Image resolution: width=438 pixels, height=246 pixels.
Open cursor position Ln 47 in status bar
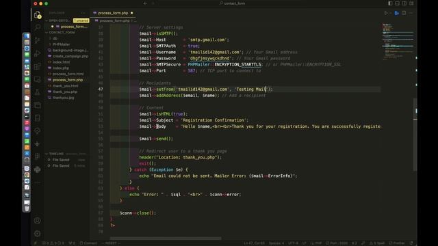click(x=254, y=243)
